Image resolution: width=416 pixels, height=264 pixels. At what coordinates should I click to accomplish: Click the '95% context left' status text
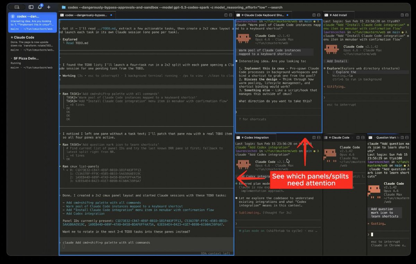click(215, 253)
